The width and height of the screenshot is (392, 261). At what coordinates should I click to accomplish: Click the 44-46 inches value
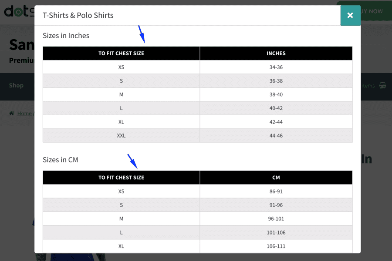276,136
